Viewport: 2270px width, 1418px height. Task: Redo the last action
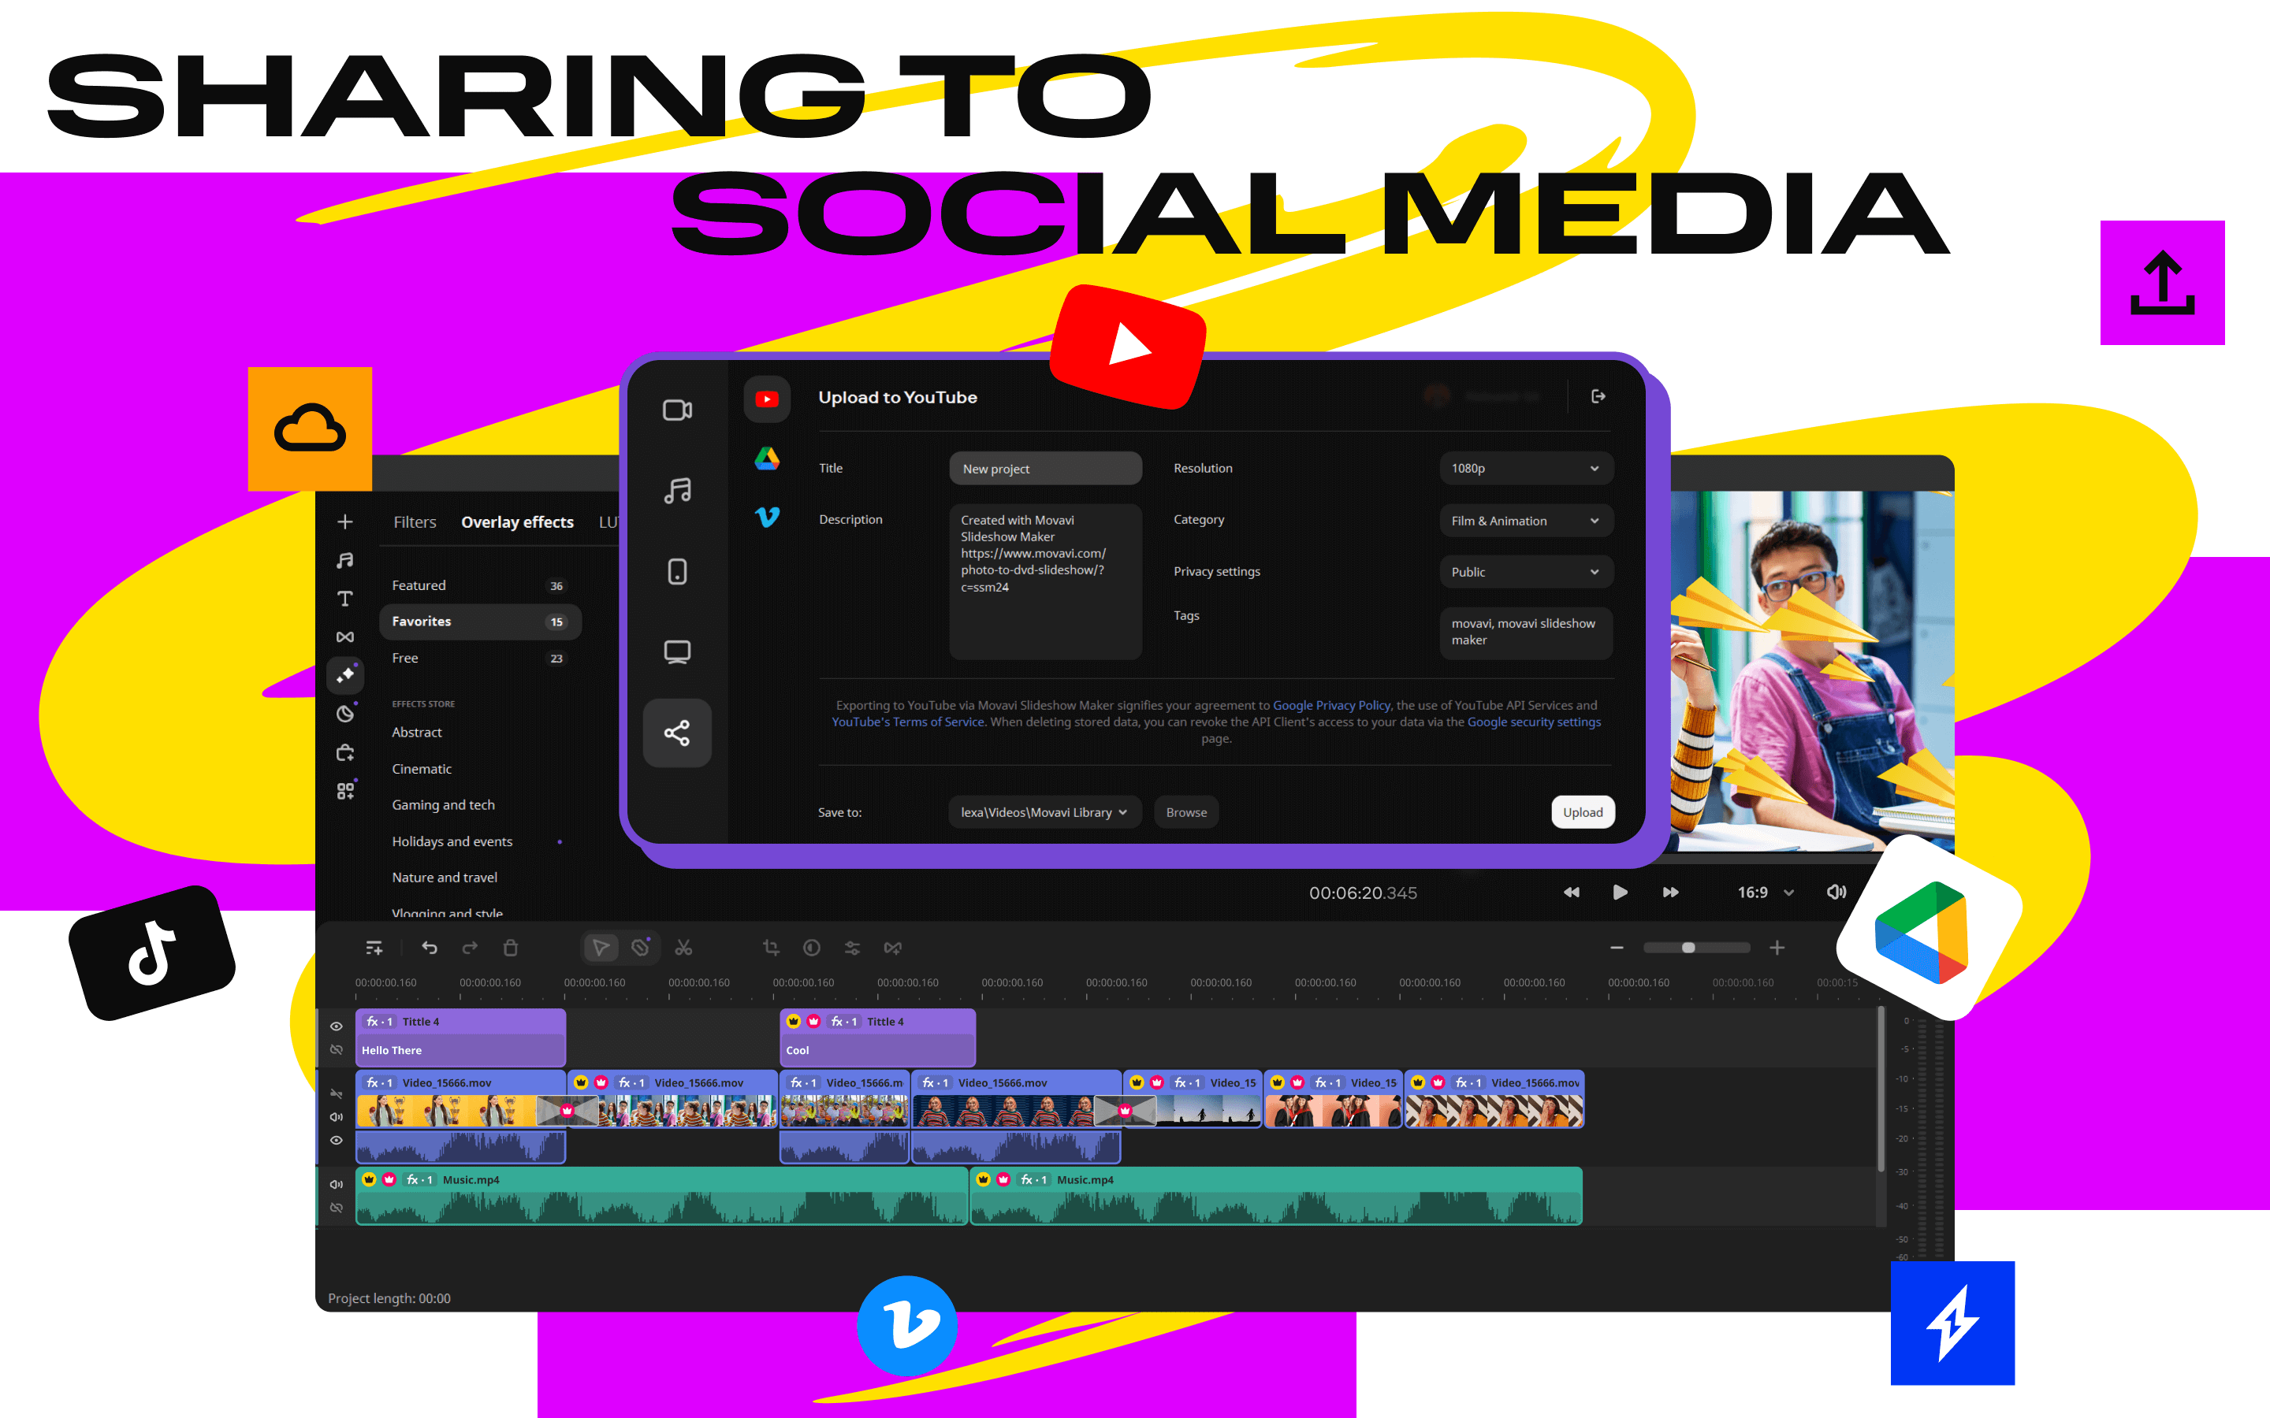point(470,948)
